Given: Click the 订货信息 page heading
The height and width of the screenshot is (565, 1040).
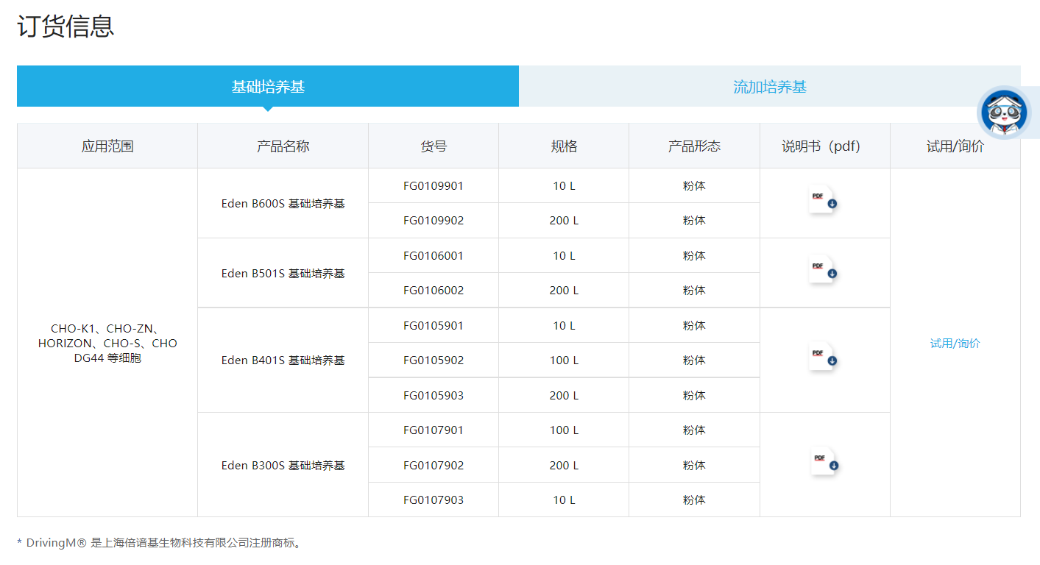Looking at the screenshot, I should [x=66, y=26].
